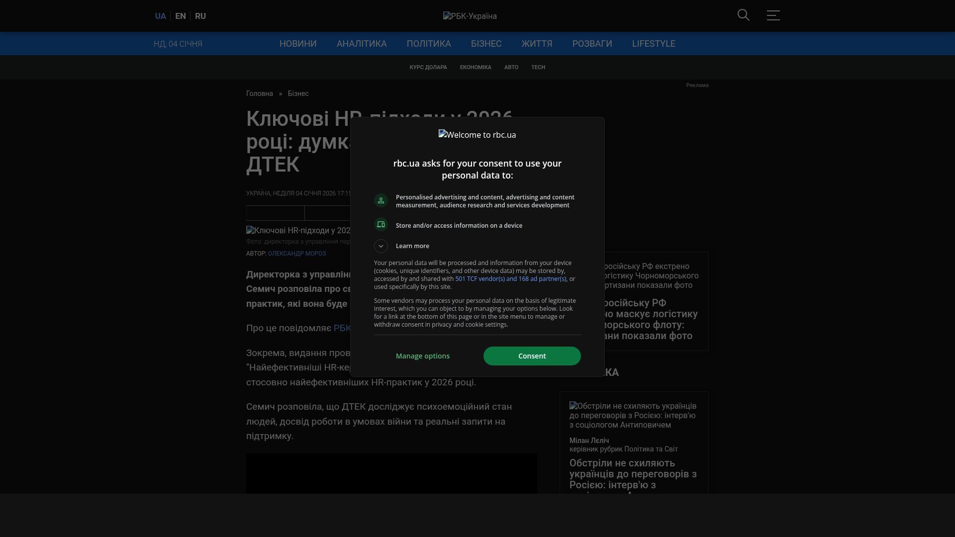Click the personalised advertising person icon
Viewport: 955px width, 537px height.
381,200
